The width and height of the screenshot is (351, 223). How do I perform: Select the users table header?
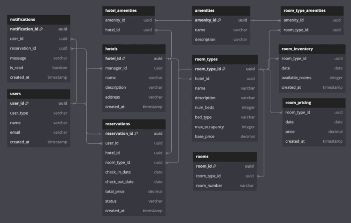[39, 94]
